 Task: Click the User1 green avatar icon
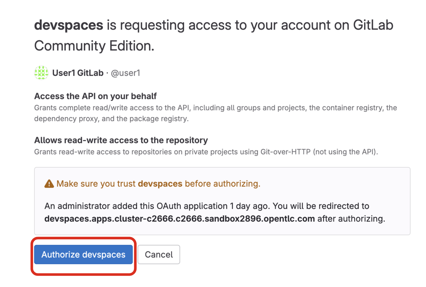pyautogui.click(x=41, y=73)
